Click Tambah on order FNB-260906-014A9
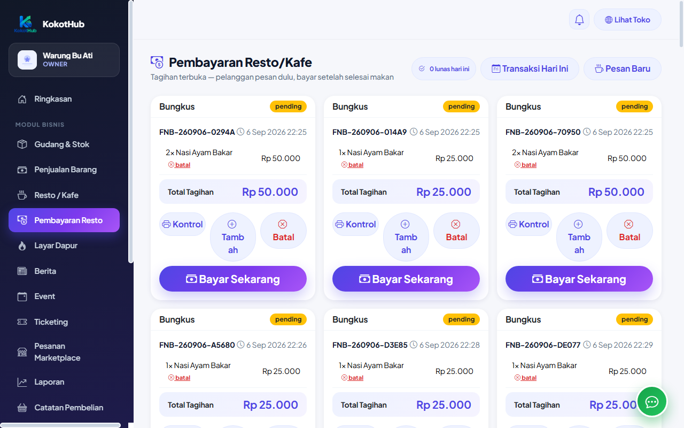Image resolution: width=684 pixels, height=428 pixels. coord(406,237)
